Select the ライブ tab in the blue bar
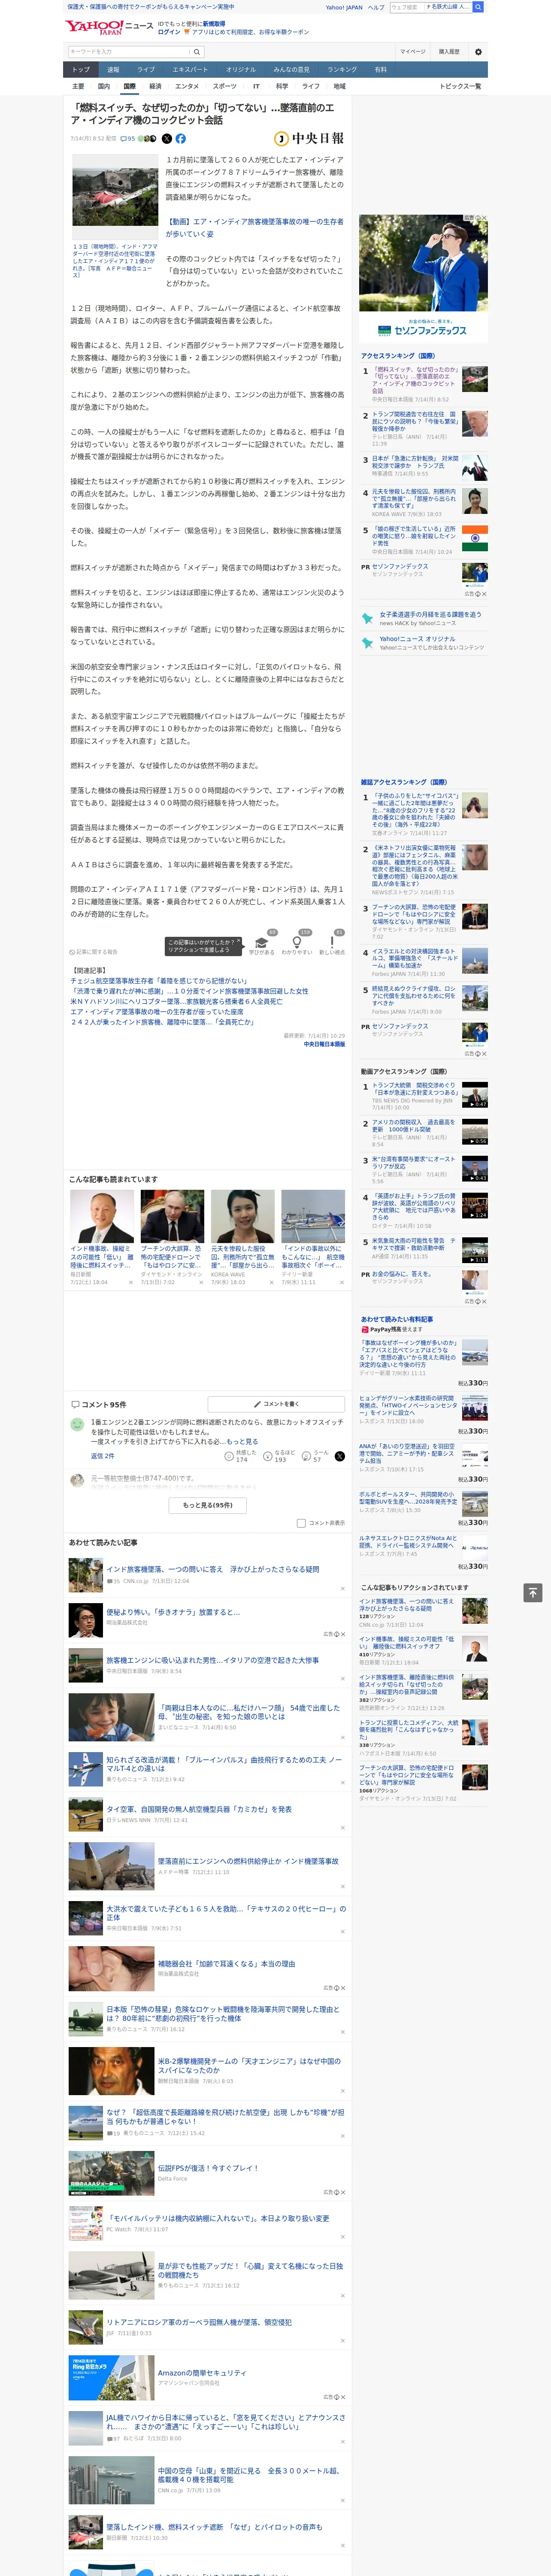Image resolution: width=551 pixels, height=2576 pixels. (x=146, y=69)
